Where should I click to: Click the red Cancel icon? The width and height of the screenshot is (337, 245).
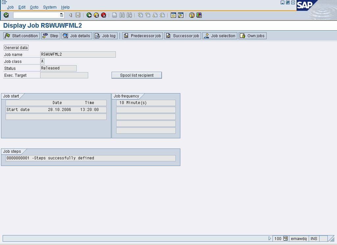(104, 15)
